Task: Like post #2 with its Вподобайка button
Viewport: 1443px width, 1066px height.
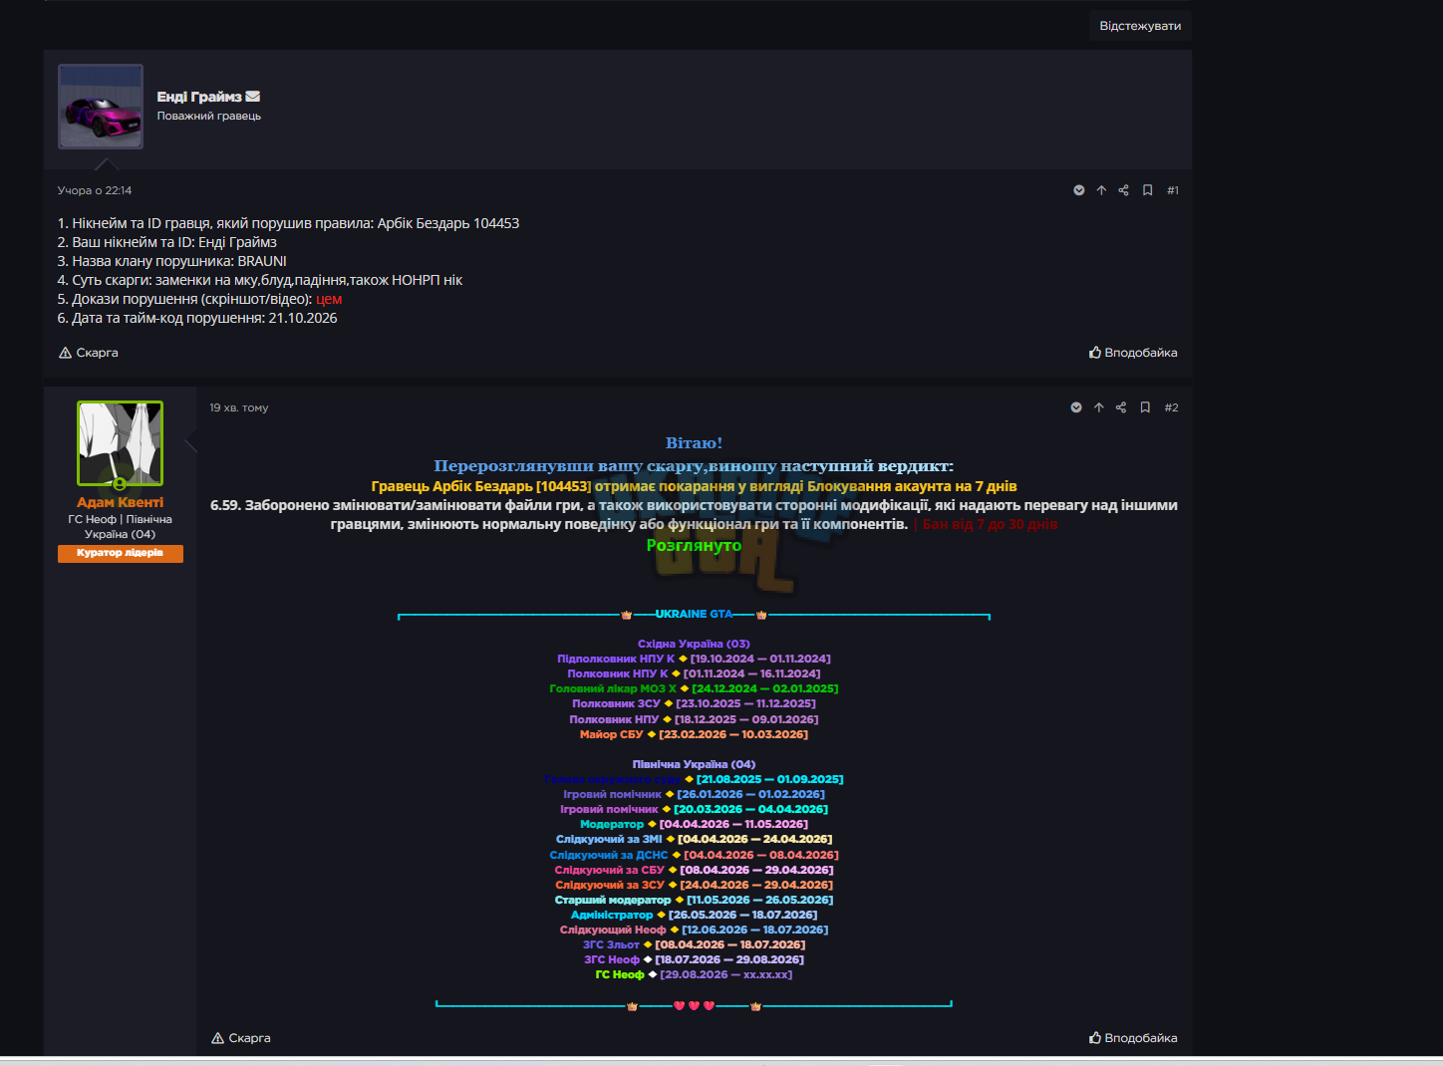Action: tap(1133, 1038)
